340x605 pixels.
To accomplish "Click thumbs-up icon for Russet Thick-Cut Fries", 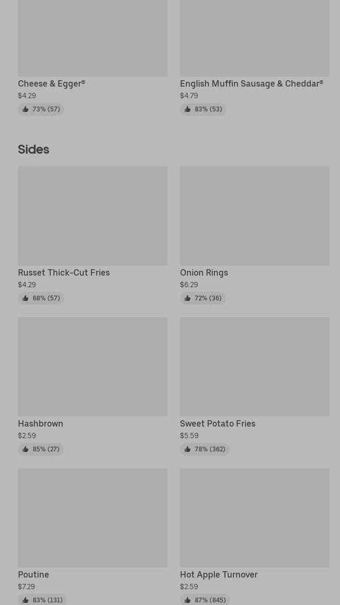I will point(25,298).
